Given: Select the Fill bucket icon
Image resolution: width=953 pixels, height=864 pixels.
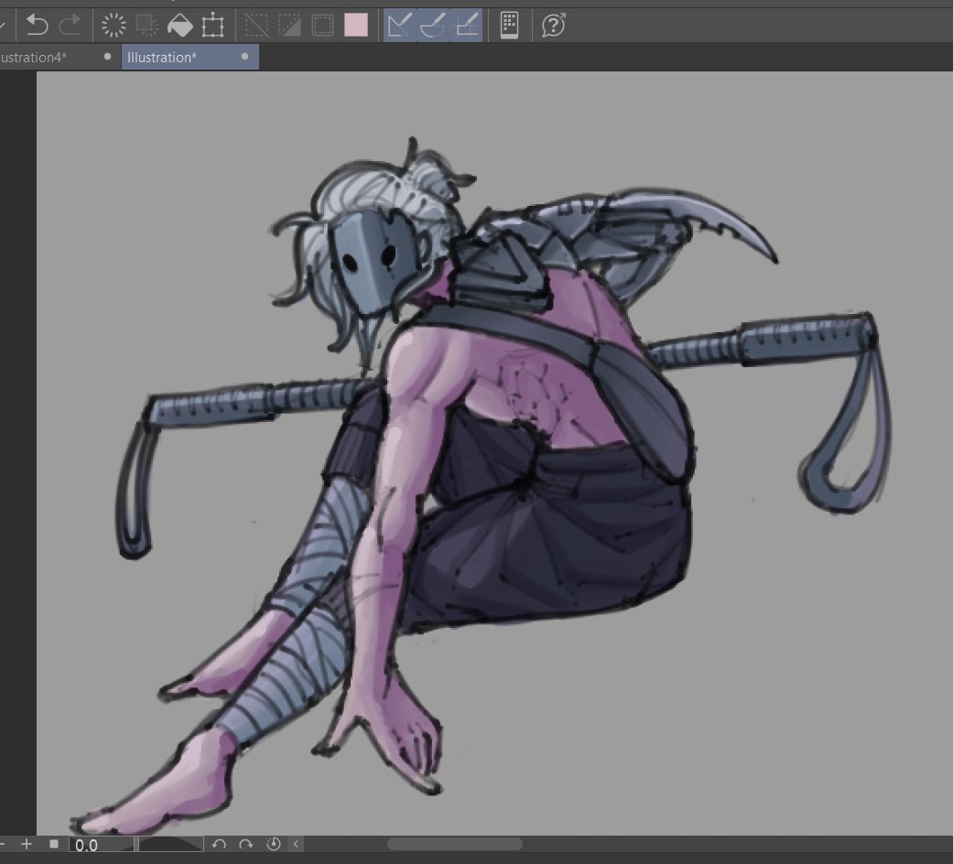Looking at the screenshot, I should (178, 25).
